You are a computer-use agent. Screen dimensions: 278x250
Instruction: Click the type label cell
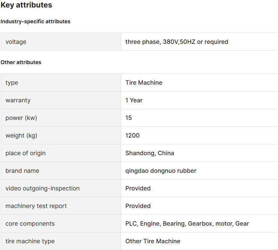click(x=61, y=82)
